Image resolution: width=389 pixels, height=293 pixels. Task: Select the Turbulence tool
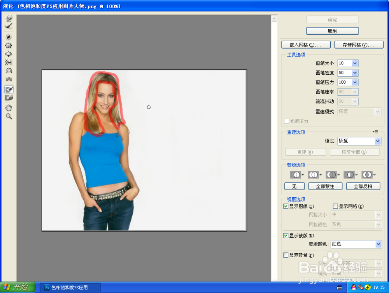coord(9,79)
